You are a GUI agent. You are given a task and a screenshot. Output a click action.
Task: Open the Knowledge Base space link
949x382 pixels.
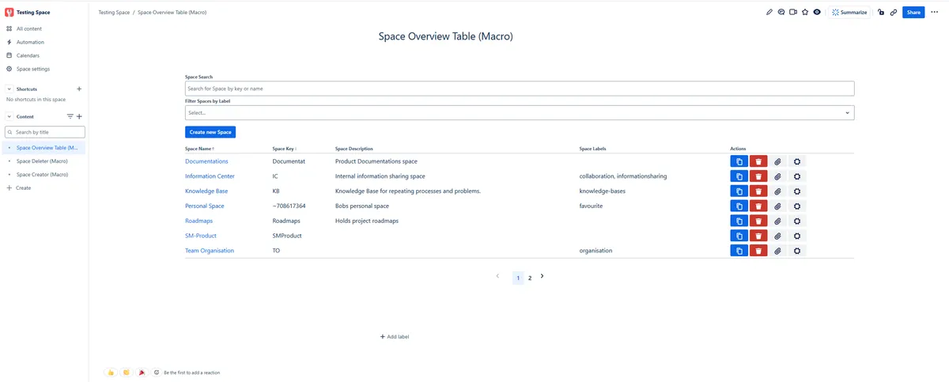point(206,191)
